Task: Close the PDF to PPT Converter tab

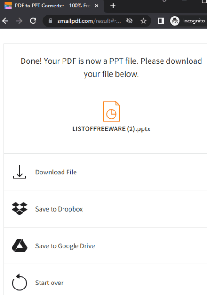Action: (x=97, y=6)
